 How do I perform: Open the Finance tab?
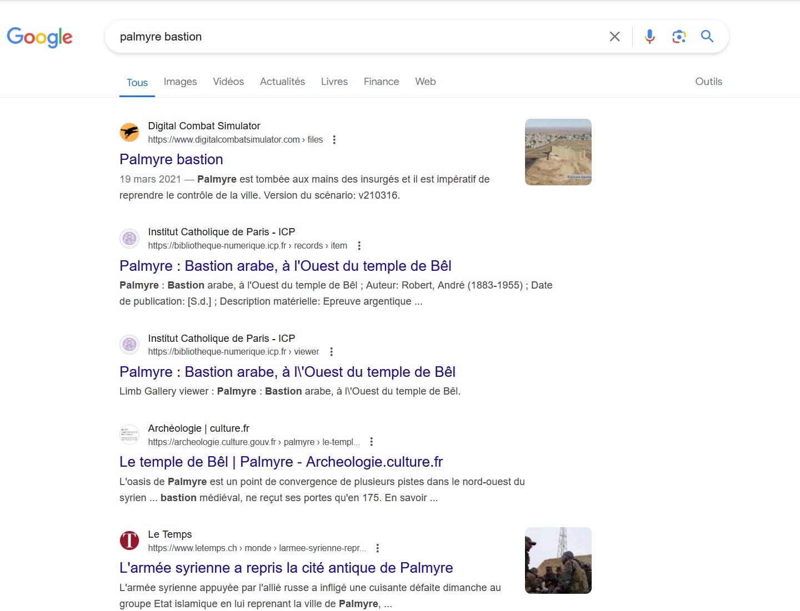[x=381, y=82]
